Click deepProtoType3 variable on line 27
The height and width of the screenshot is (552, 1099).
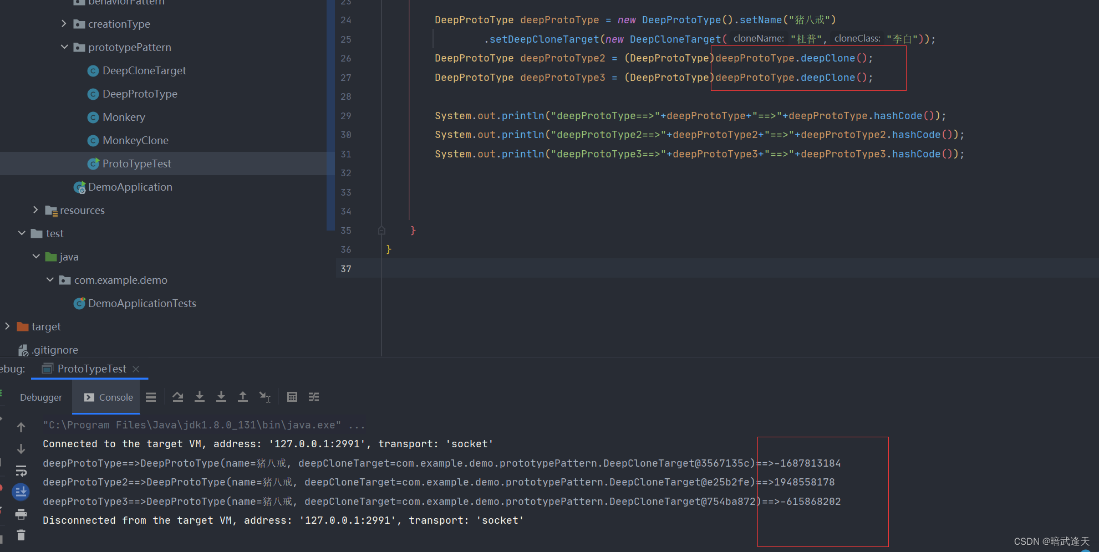(563, 78)
